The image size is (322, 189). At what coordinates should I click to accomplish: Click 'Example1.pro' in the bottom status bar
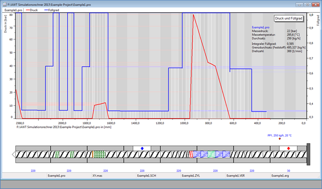[x=56, y=176]
